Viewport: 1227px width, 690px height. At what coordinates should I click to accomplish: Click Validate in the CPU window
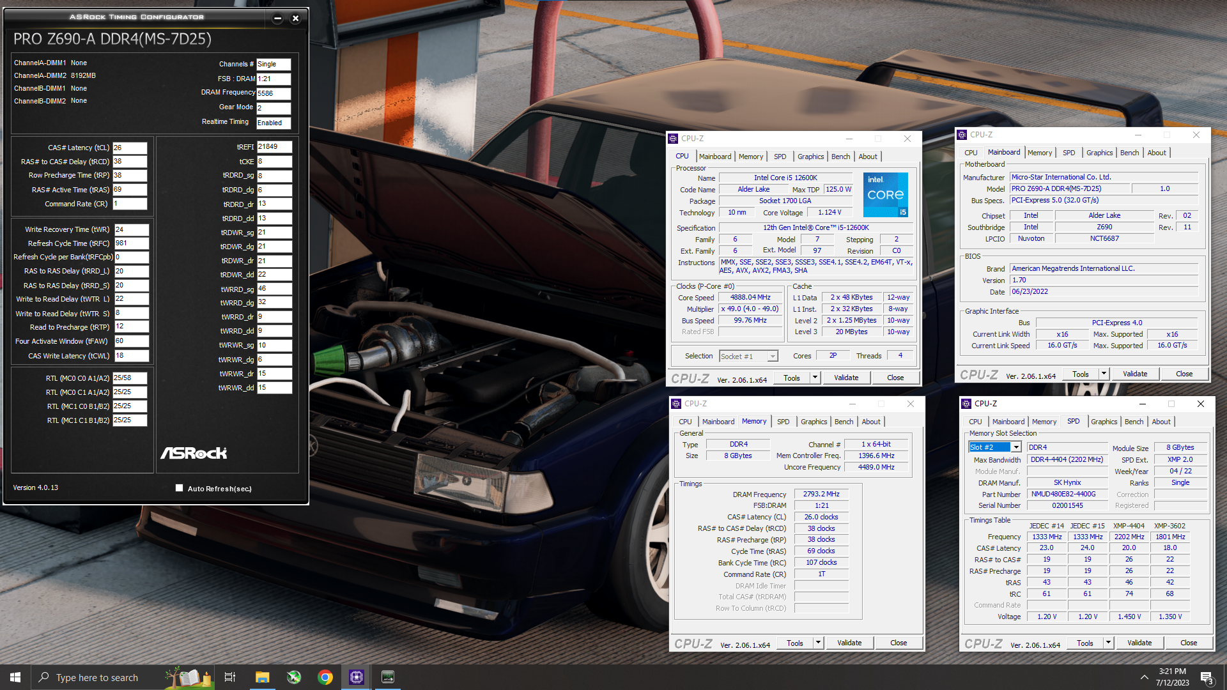846,378
